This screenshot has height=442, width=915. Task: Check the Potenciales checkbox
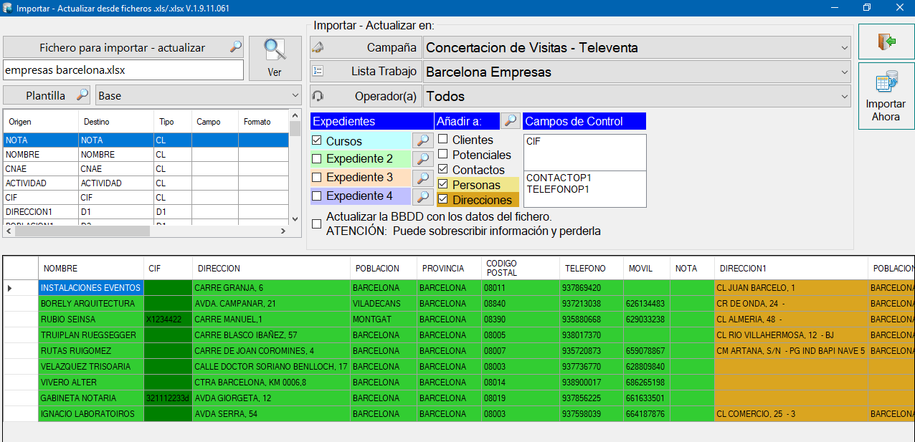tap(443, 155)
